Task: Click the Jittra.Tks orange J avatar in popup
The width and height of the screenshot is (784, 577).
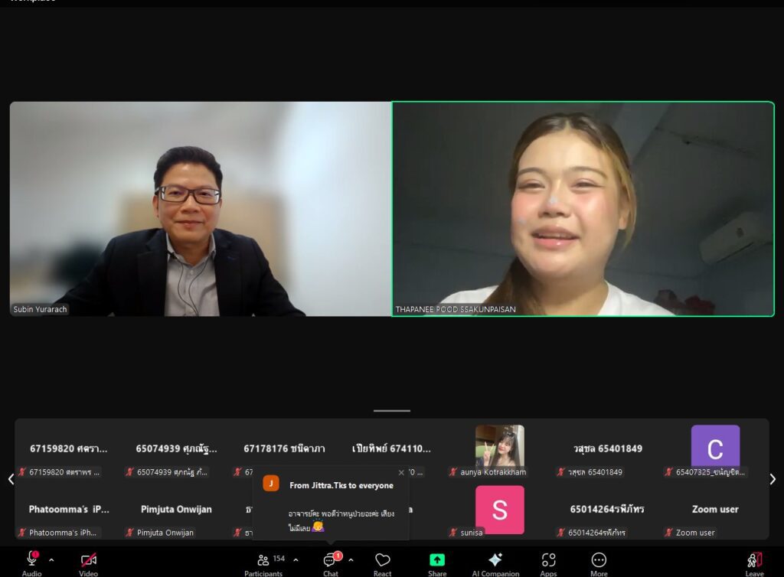Action: coord(271,483)
